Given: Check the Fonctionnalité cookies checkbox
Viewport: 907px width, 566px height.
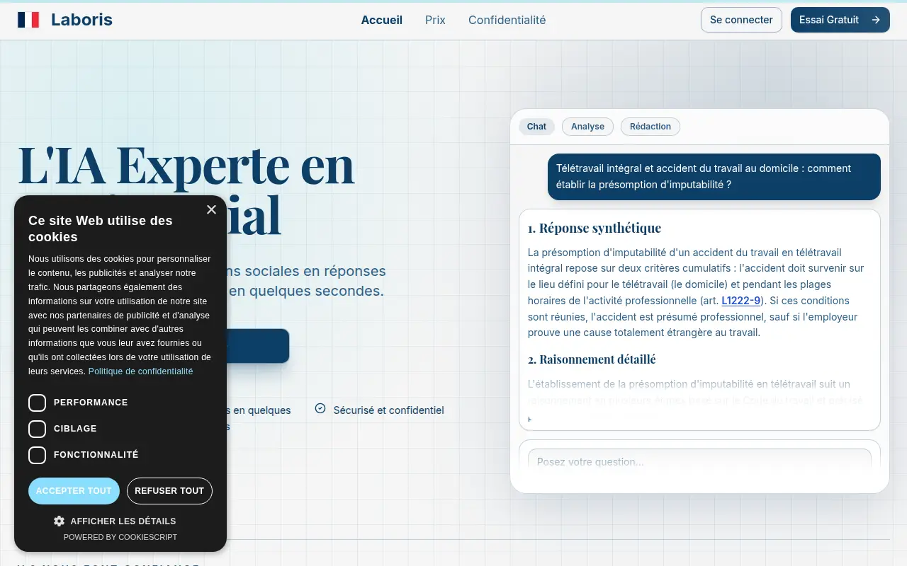Looking at the screenshot, I should pos(37,455).
